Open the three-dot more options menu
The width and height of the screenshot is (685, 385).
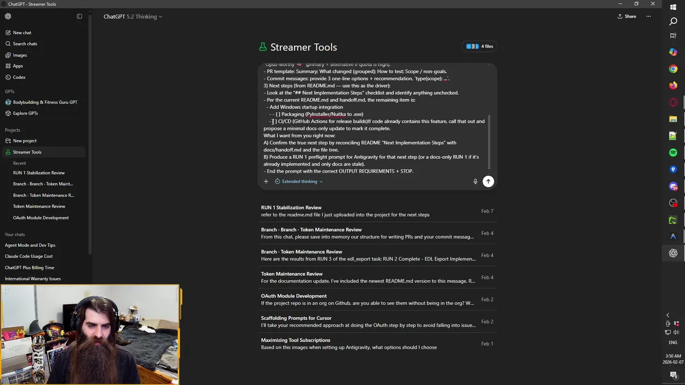649,17
